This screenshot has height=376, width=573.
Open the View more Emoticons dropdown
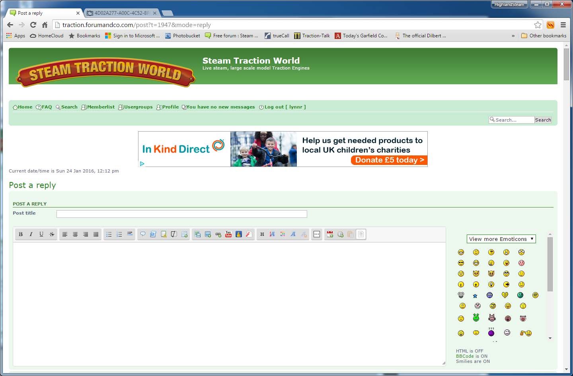(x=501, y=239)
